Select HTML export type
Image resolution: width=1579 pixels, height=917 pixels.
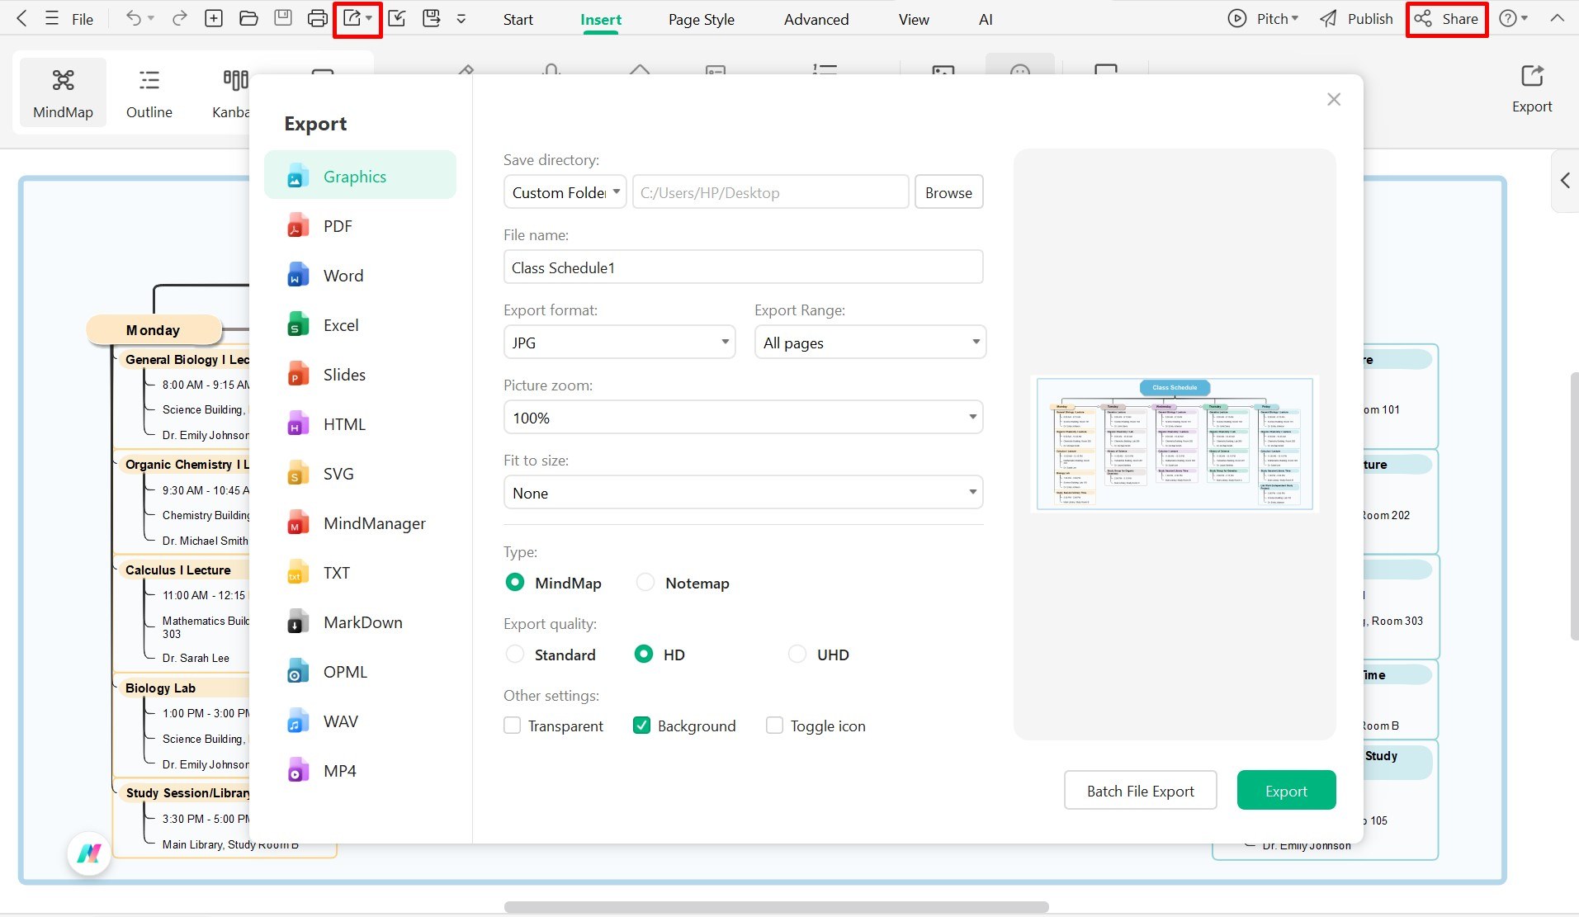point(360,424)
